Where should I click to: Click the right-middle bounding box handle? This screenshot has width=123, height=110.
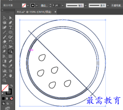point(106,63)
